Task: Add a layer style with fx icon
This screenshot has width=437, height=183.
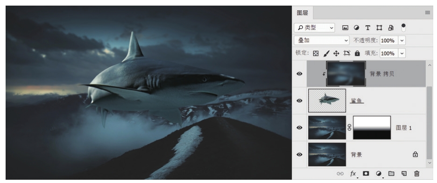Action: (x=353, y=174)
